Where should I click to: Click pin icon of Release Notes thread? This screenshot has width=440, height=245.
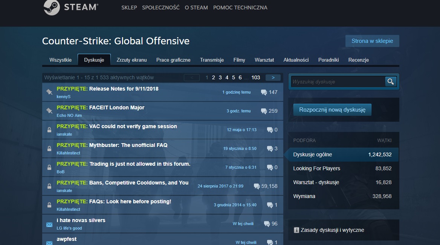point(49,92)
